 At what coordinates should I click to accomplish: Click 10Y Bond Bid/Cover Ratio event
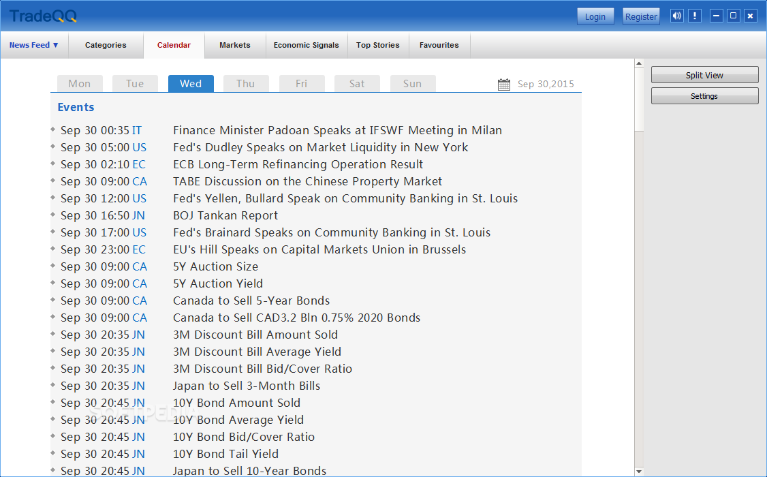pos(244,437)
